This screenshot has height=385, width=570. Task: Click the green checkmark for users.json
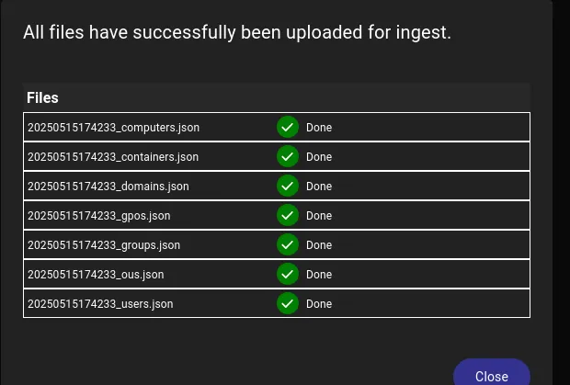point(288,303)
